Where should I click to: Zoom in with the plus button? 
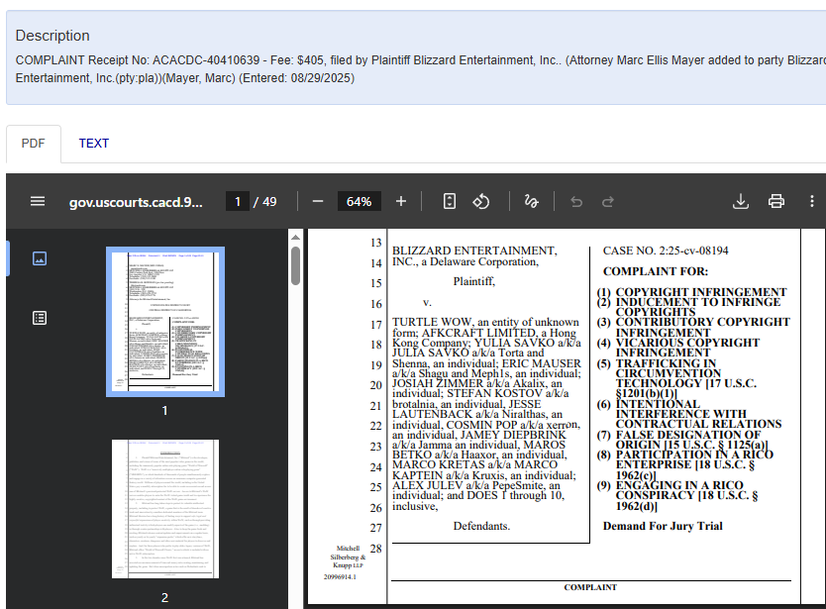(401, 201)
